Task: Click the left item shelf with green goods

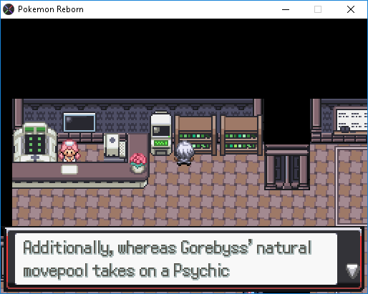Action: coord(195,136)
